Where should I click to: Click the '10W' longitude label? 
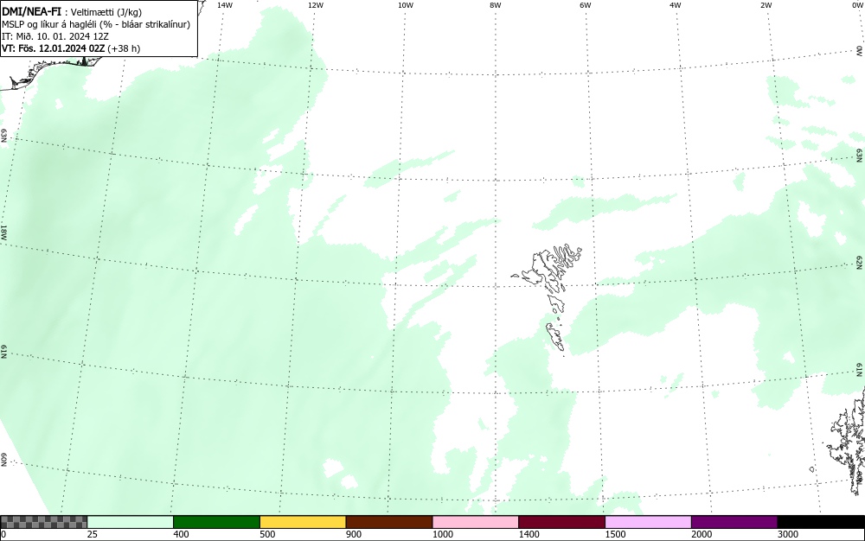406,5
